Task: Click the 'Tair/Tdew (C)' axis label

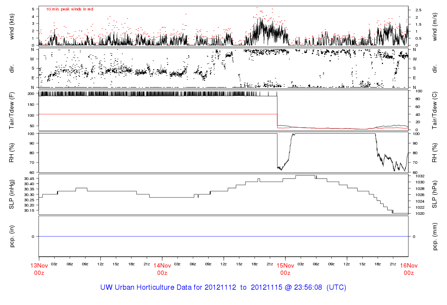Action: [x=434, y=110]
